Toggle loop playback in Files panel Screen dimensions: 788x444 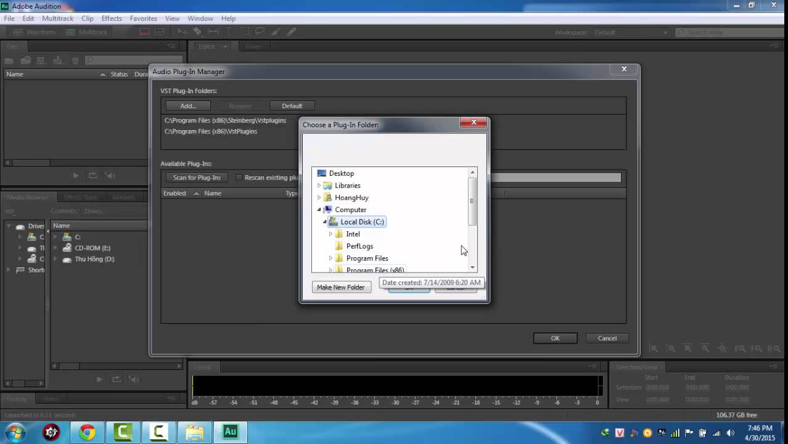click(x=92, y=176)
